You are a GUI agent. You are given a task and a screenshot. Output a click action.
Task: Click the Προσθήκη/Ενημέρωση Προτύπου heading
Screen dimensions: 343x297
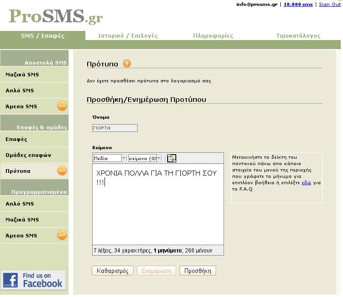click(146, 100)
